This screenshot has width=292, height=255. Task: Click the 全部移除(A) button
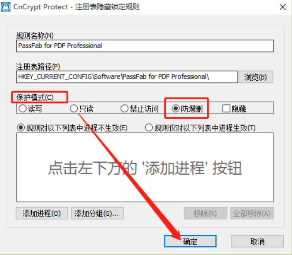point(252,213)
